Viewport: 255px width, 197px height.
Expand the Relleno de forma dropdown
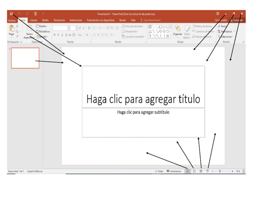coord(203,26)
